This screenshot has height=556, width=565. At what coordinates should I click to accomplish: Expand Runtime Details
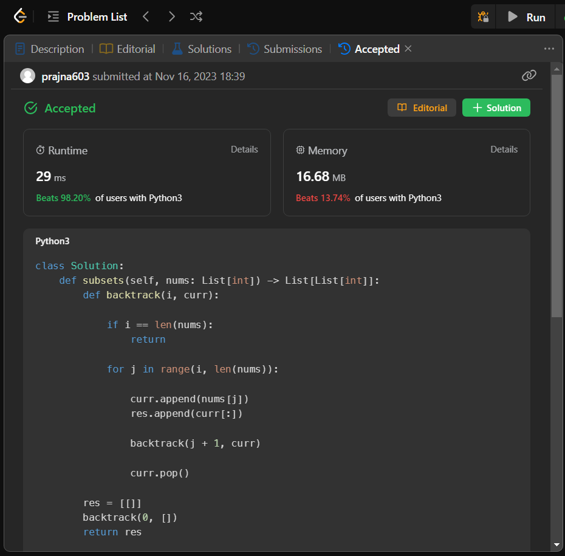[x=244, y=149]
